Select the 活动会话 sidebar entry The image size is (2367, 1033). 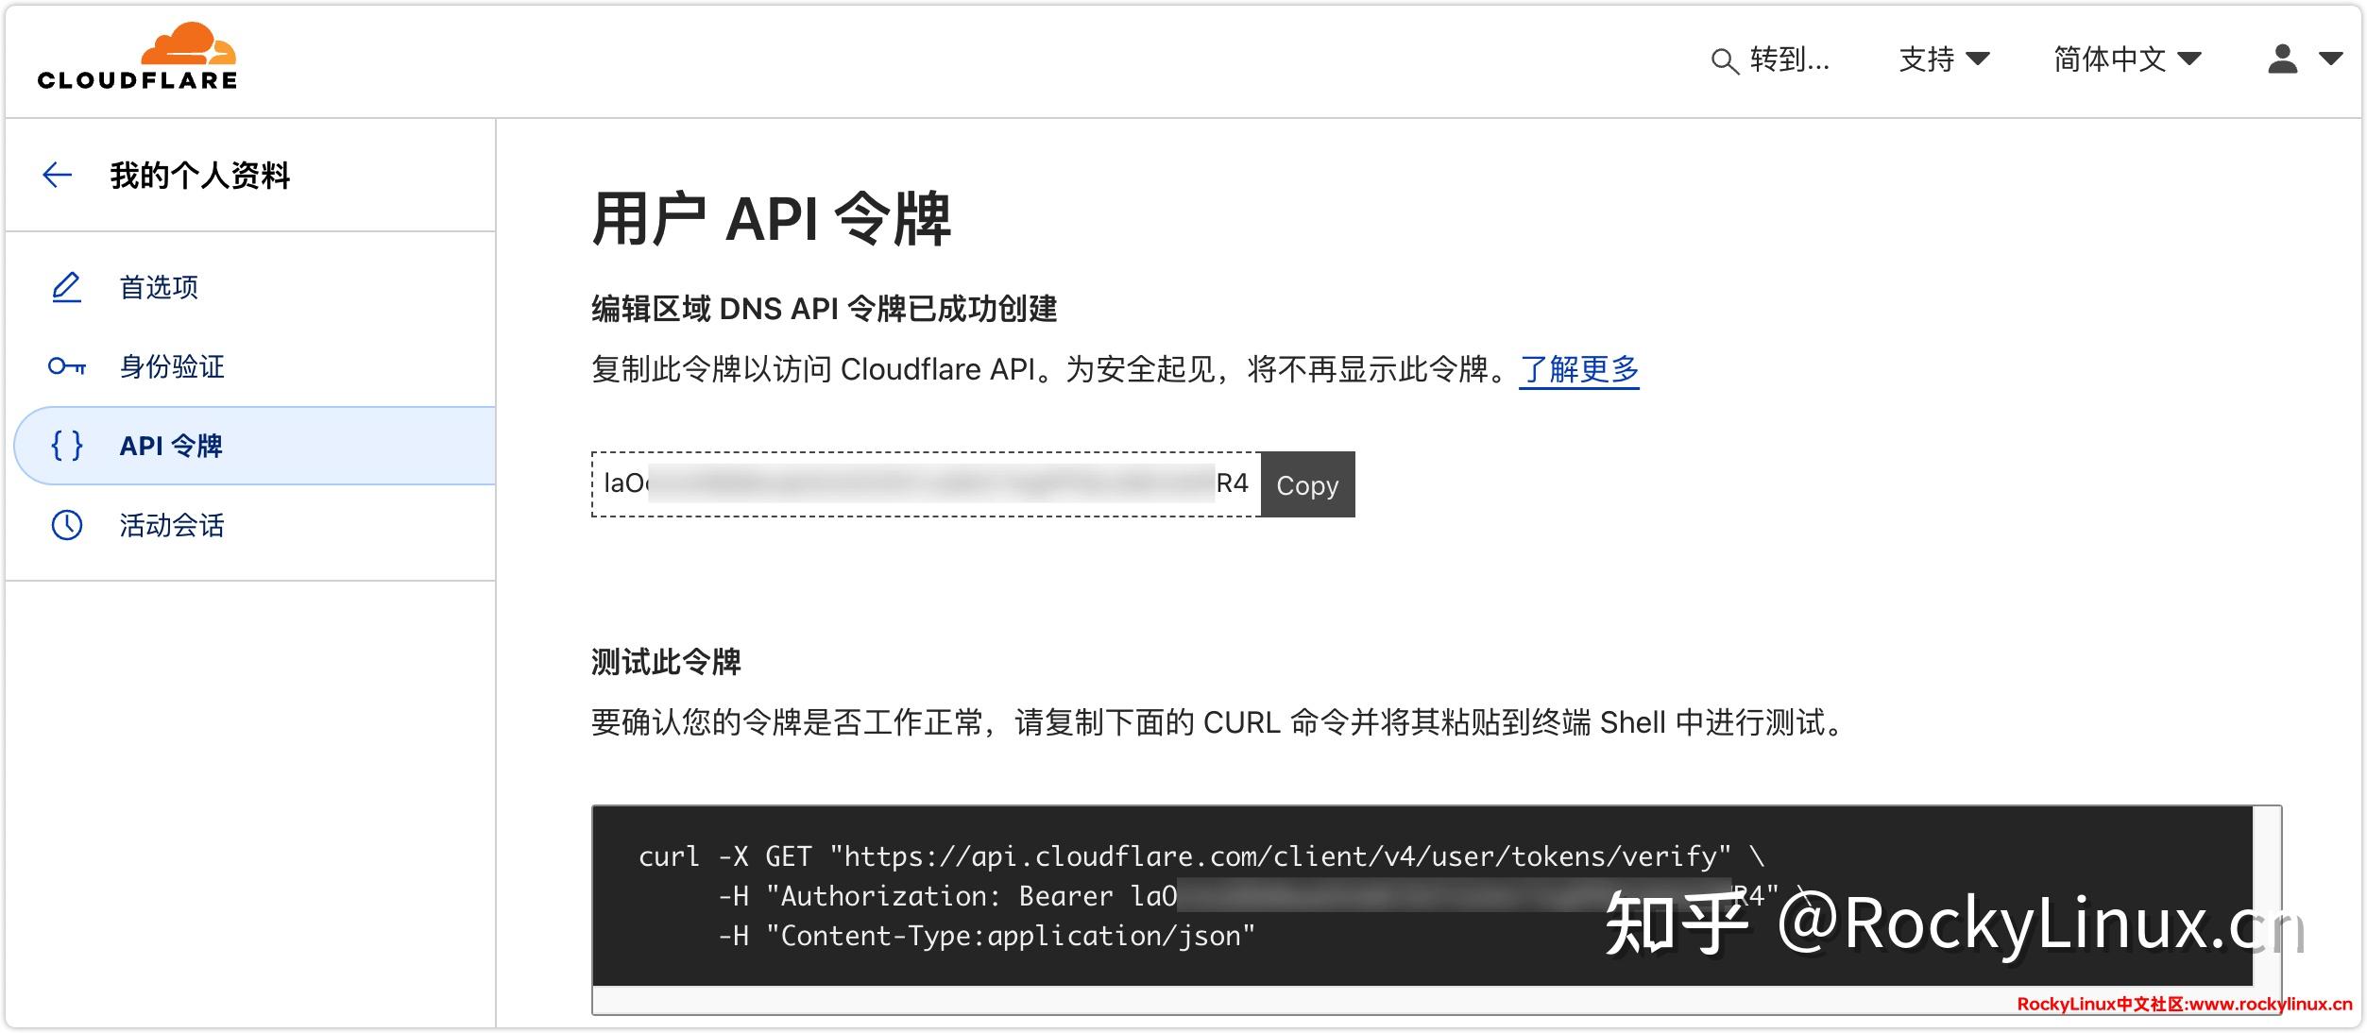click(172, 526)
